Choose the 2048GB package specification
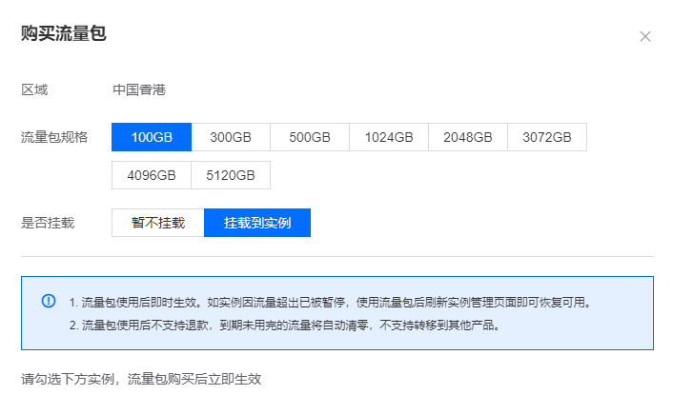Screen dimensions: 673x395 coord(468,137)
